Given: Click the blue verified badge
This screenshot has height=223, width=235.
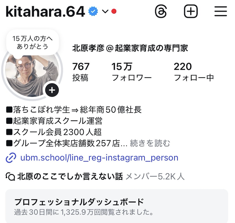Looking at the screenshot, I should pos(93,11).
